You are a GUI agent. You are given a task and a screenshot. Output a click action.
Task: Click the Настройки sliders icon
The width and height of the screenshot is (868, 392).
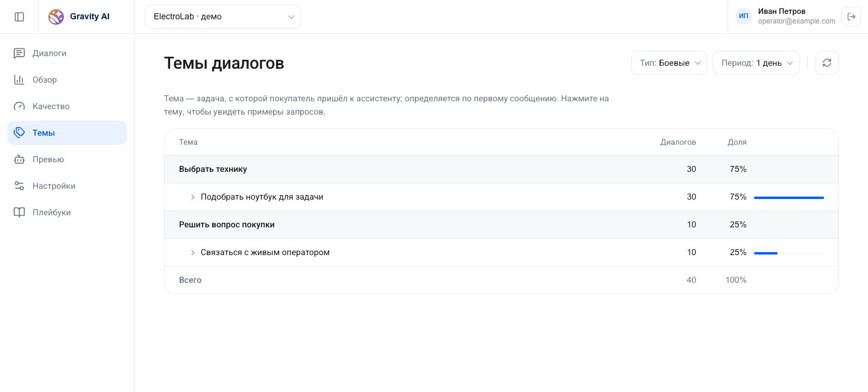[19, 186]
